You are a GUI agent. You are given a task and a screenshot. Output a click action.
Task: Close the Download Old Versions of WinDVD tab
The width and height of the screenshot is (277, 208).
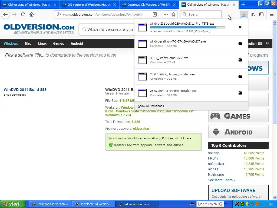coord(174,5)
